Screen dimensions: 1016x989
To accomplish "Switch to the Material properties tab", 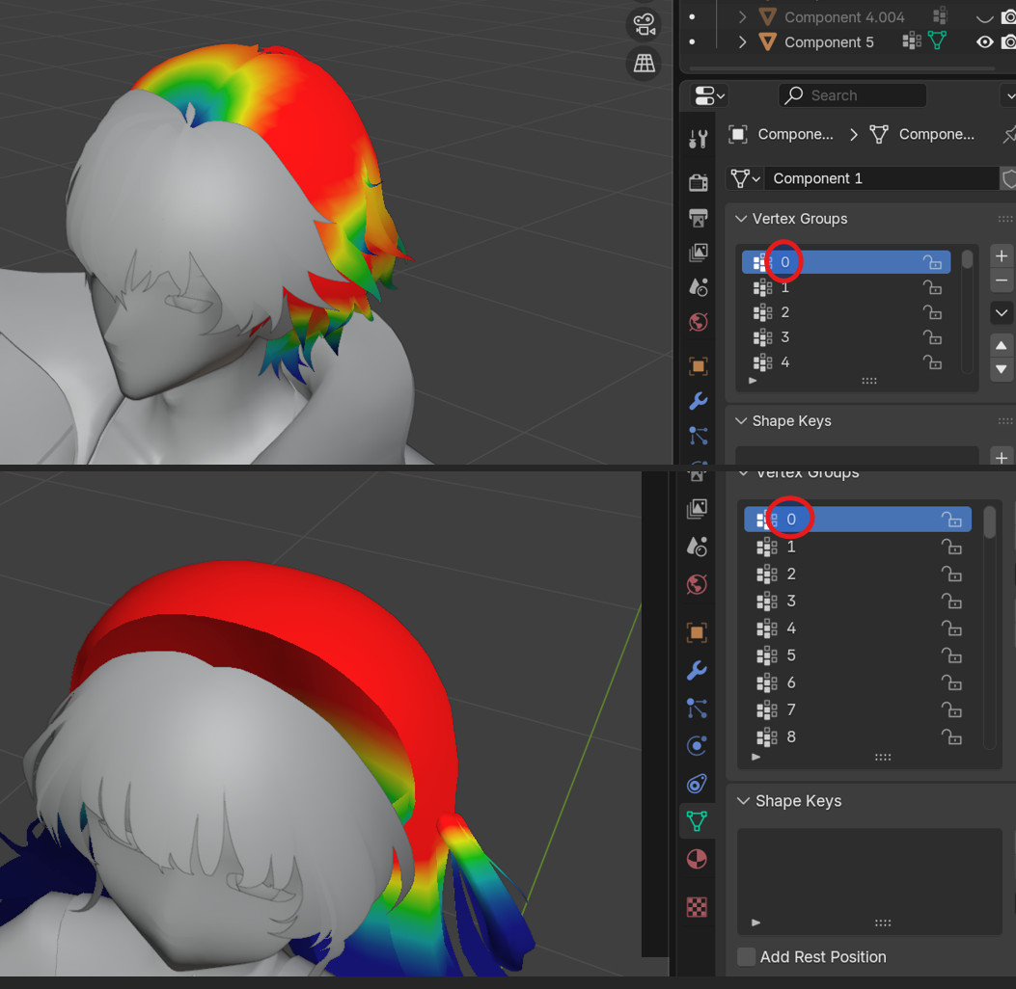I will click(698, 859).
